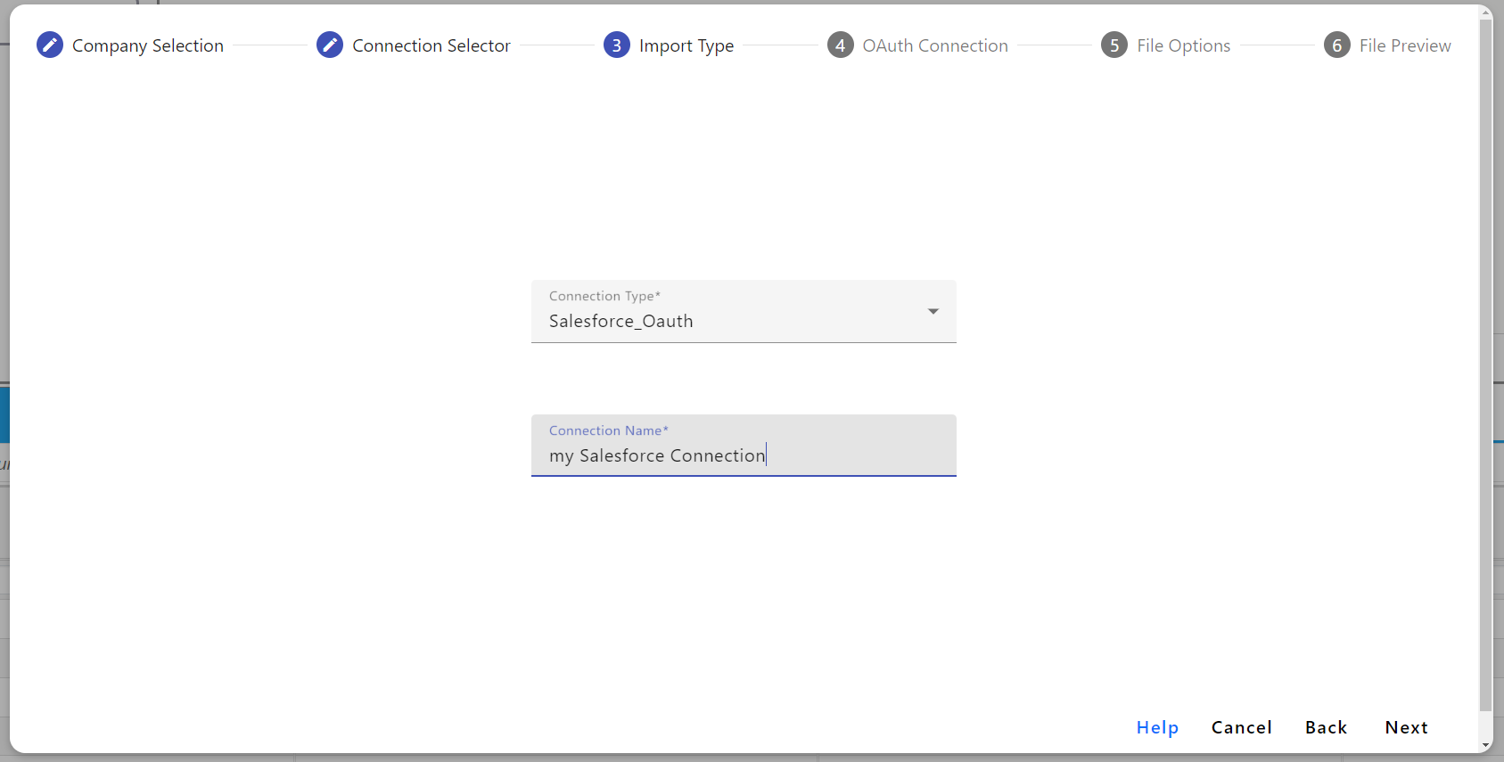
Task: Click the step 5 circle icon
Action: (1114, 45)
